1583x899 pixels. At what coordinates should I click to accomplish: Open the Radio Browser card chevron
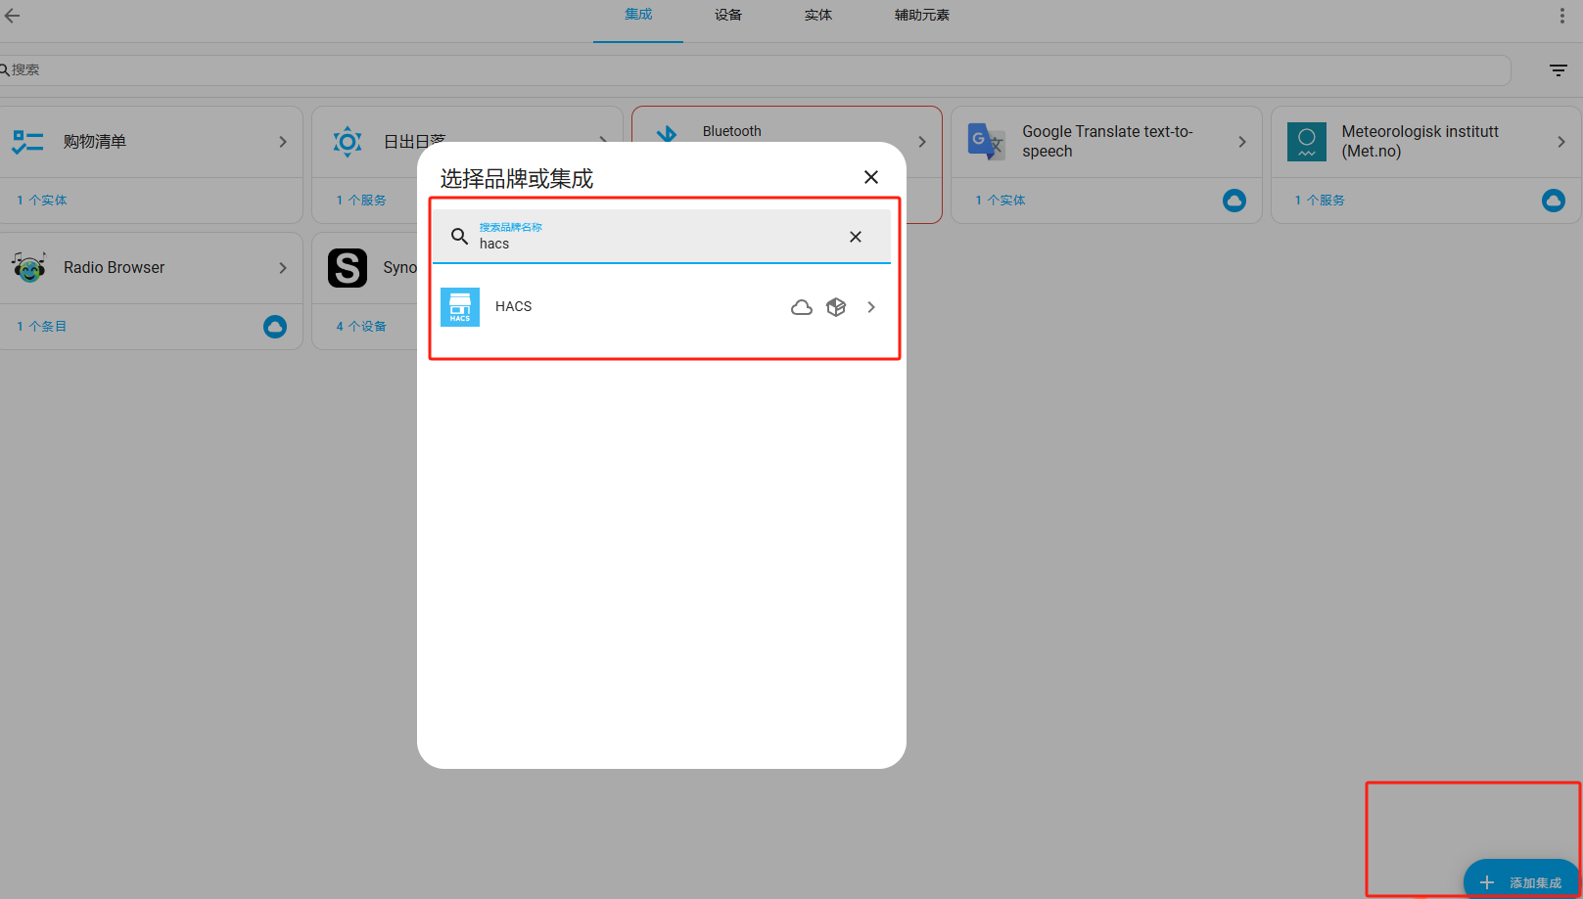click(x=283, y=268)
